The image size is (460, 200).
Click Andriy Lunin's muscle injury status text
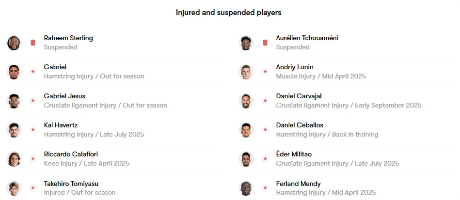pyautogui.click(x=321, y=76)
